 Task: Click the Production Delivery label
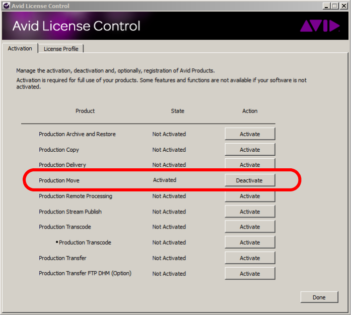point(62,165)
